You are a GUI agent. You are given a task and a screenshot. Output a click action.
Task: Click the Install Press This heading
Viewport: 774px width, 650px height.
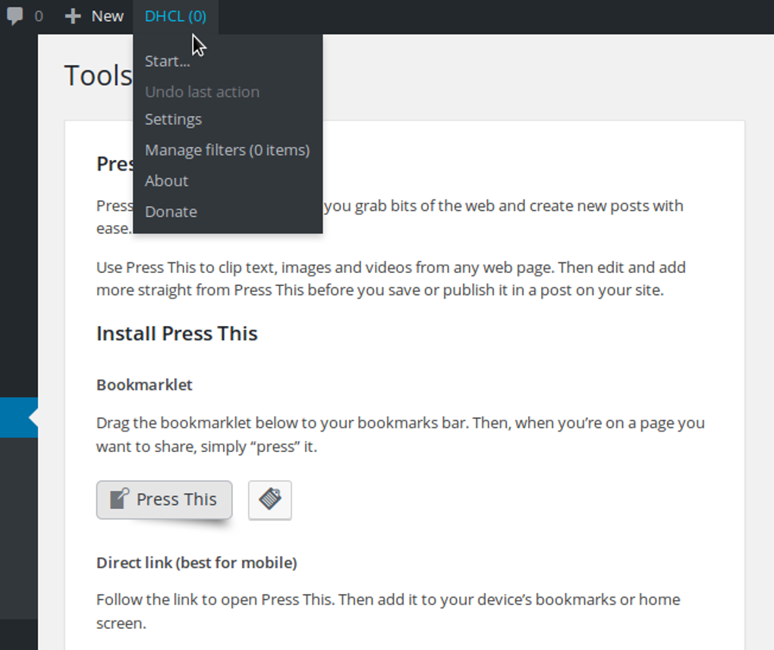pyautogui.click(x=177, y=333)
